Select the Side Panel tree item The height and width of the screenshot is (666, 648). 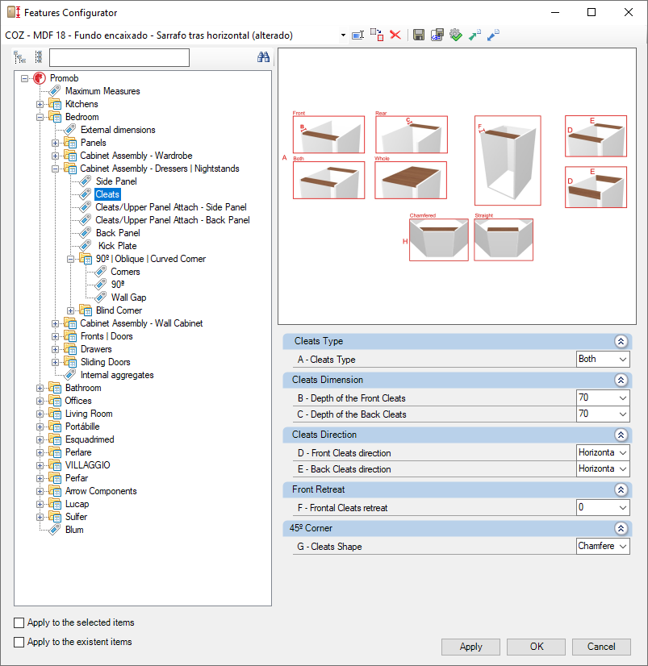(116, 181)
